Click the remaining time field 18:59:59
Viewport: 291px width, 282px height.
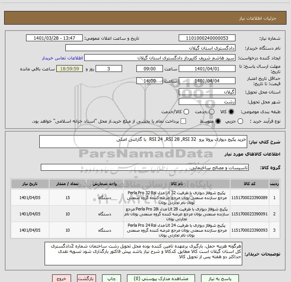click(x=70, y=69)
